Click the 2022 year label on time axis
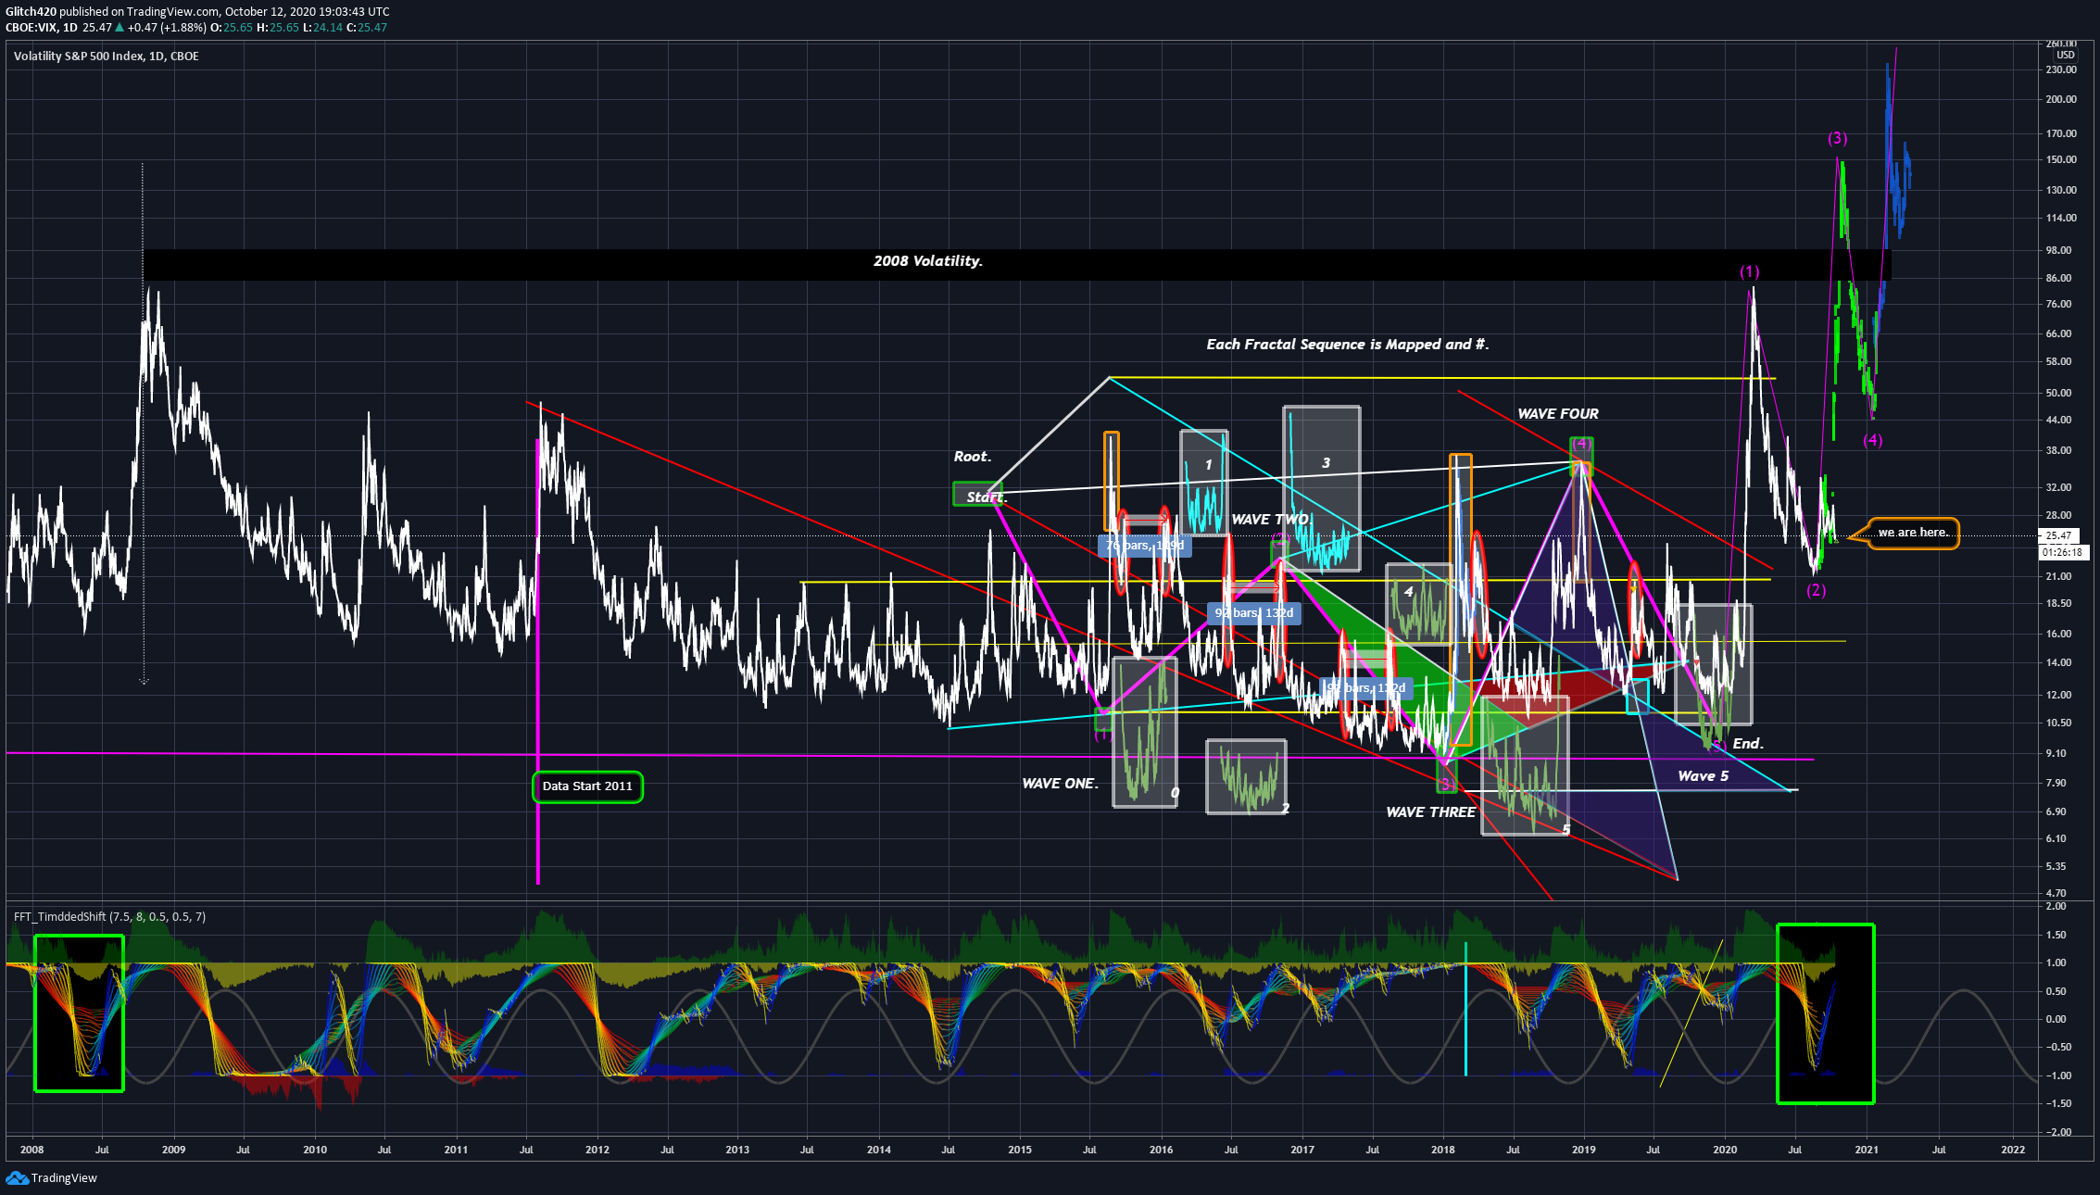 pyautogui.click(x=2013, y=1150)
